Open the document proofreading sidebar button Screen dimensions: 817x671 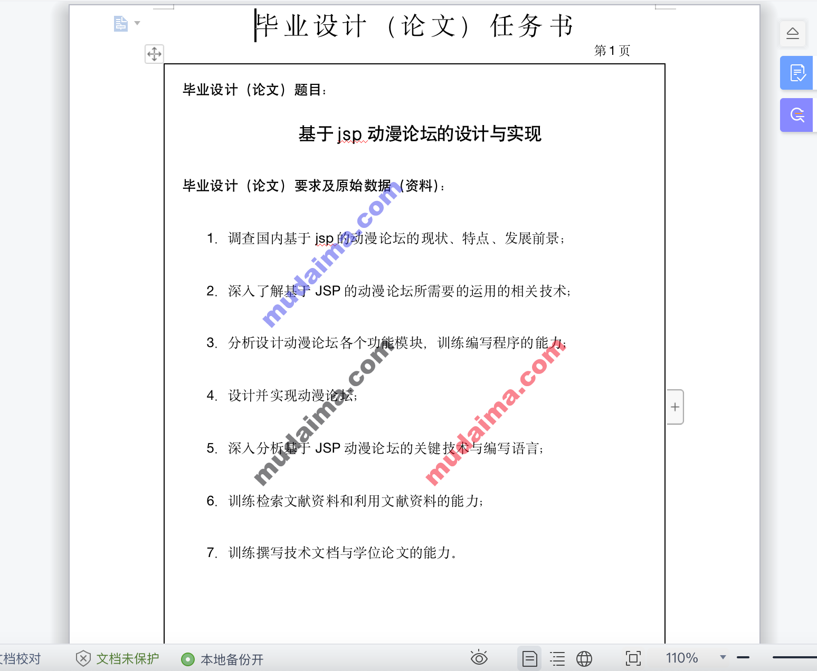[796, 73]
